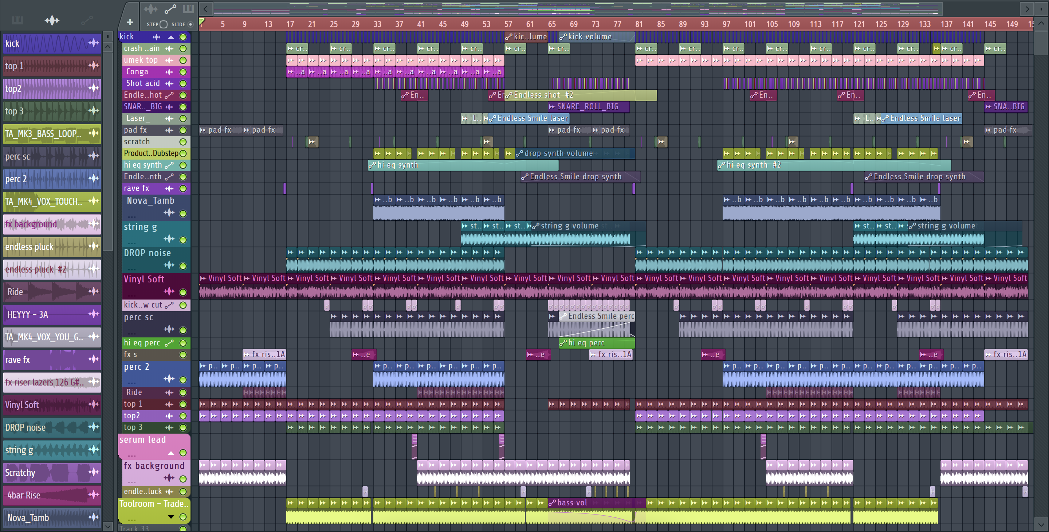Screen dimensions: 1049x532
Task: Collapse the kick track group triangle
Action: point(171,37)
